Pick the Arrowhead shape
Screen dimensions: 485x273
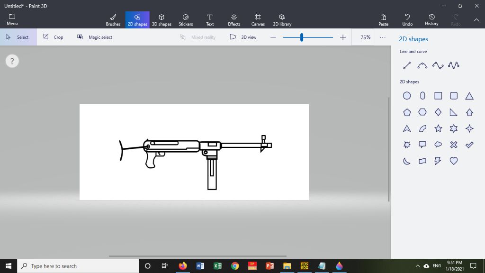(x=407, y=128)
